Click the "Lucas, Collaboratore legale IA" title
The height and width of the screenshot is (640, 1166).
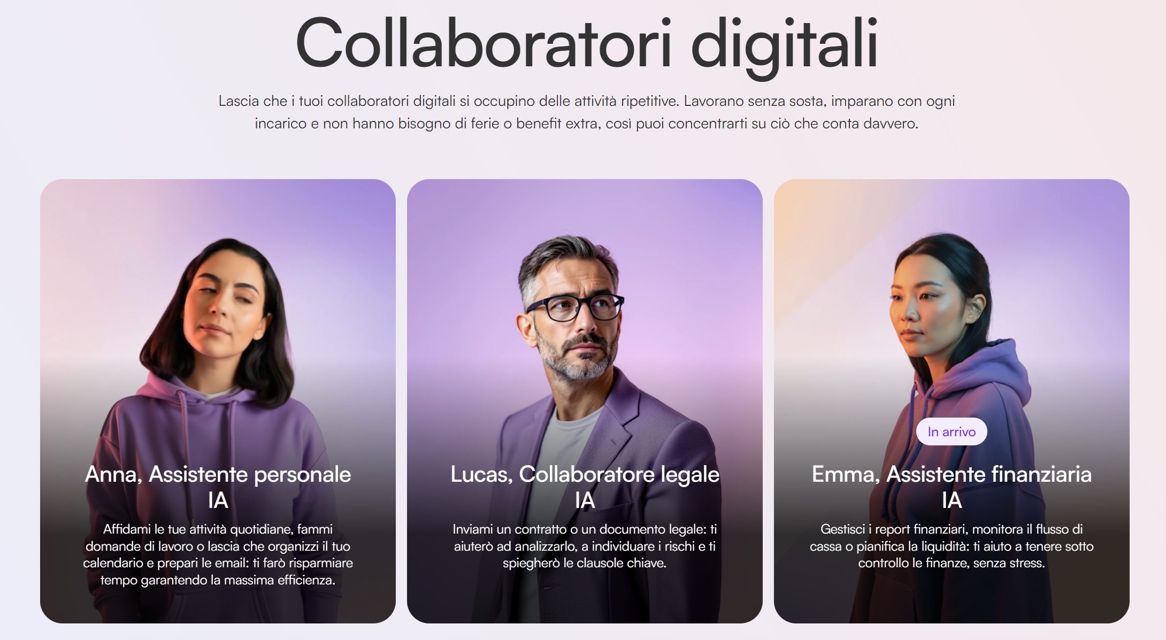585,487
